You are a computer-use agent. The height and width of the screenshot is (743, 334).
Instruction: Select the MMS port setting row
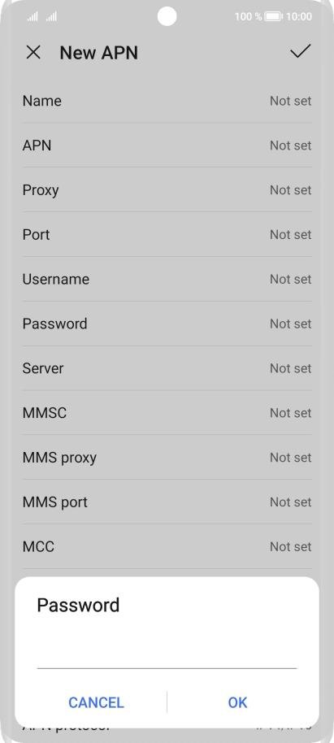167,502
